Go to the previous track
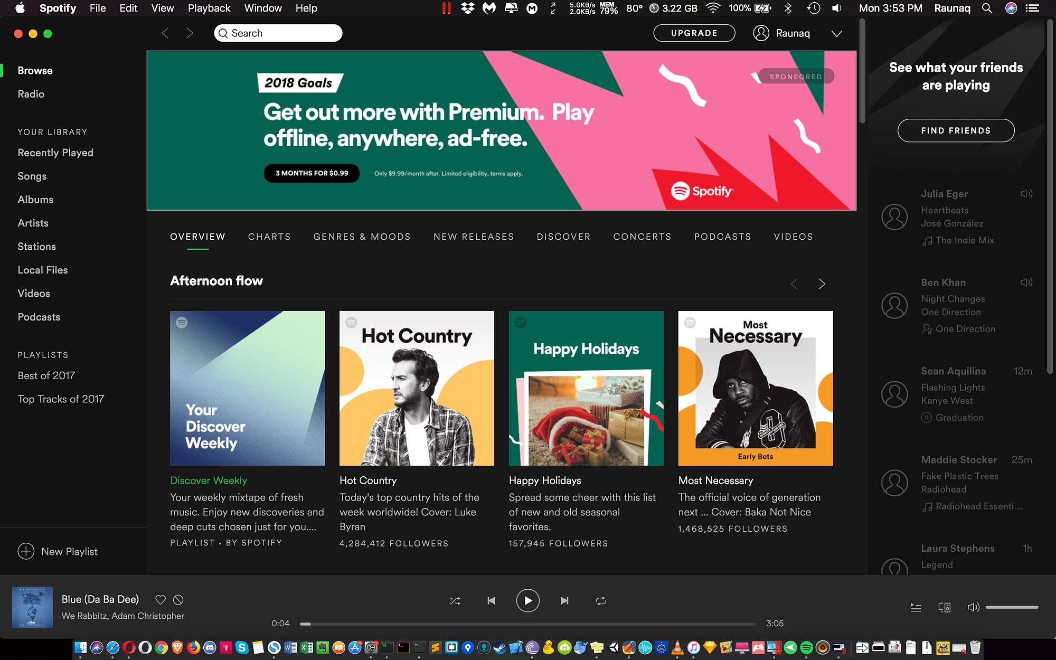 (x=491, y=600)
